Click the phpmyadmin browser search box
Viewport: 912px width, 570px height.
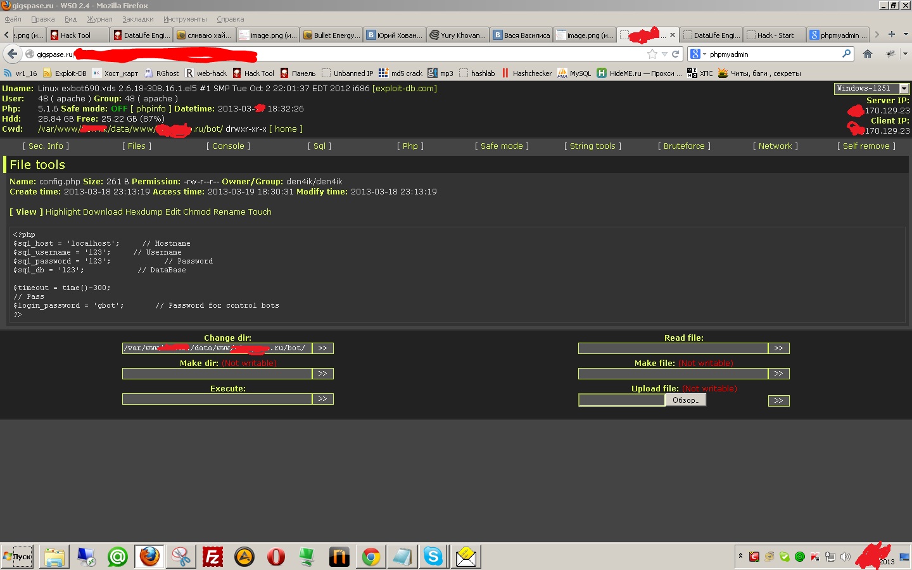pyautogui.click(x=774, y=54)
